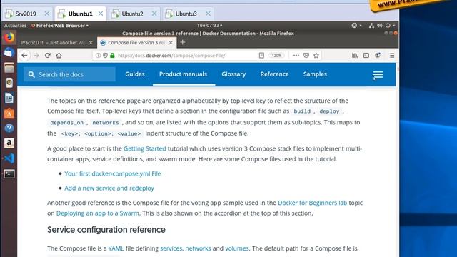The height and width of the screenshot is (257, 457).
Task: Open Ubuntu Software from the dock
Action: pos(9,113)
